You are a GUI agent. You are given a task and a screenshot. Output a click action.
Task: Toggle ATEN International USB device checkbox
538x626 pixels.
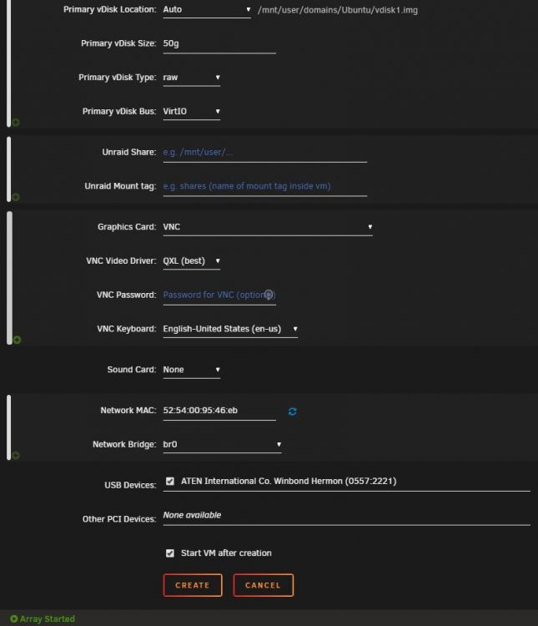coord(170,481)
